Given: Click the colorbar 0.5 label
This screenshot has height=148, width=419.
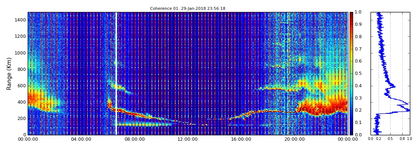Looking at the screenshot, I should [x=357, y=73].
